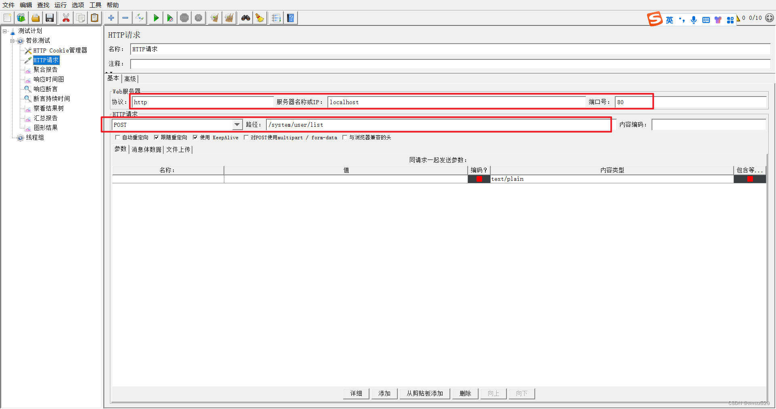This screenshot has height=409, width=776.
Task: Click the 端口号 field containing 80
Action: [691, 102]
